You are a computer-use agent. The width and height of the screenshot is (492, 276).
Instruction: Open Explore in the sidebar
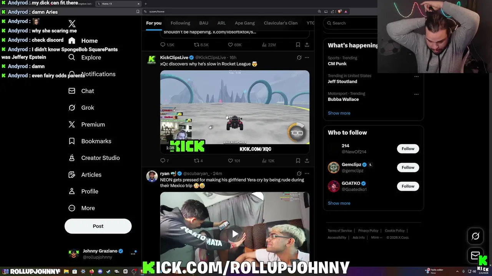coord(85,58)
